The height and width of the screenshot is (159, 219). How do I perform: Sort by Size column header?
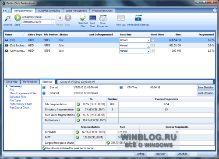(x=174, y=35)
